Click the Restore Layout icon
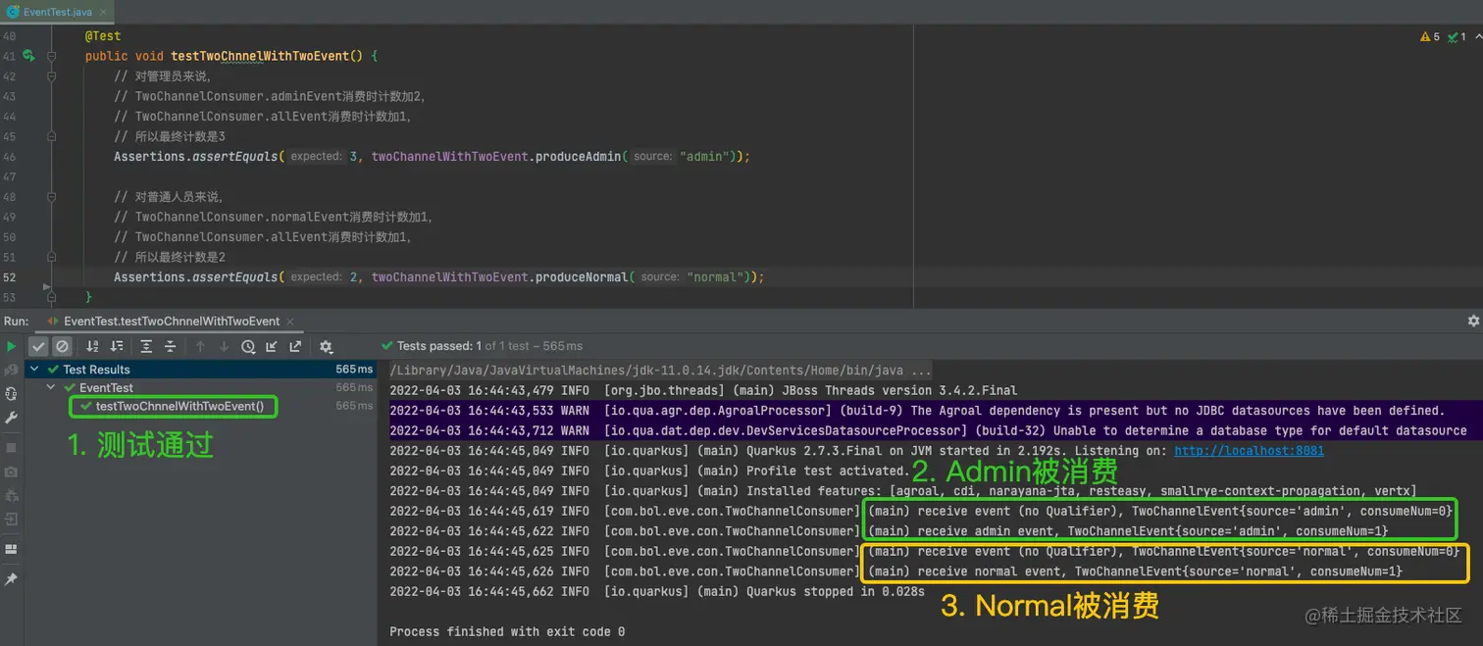The height and width of the screenshot is (646, 1483). point(11,549)
